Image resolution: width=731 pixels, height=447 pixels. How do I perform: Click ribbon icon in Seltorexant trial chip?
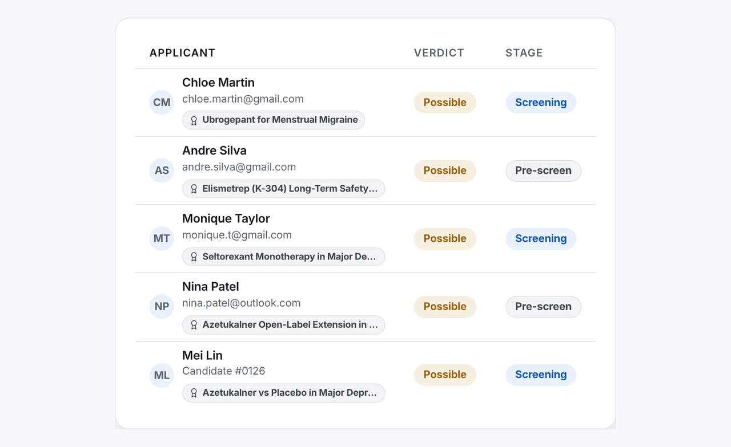[x=194, y=257]
